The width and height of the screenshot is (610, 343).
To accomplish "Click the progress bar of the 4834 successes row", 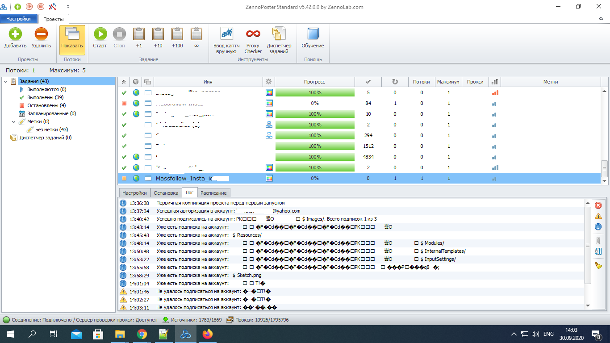I will coord(315,157).
